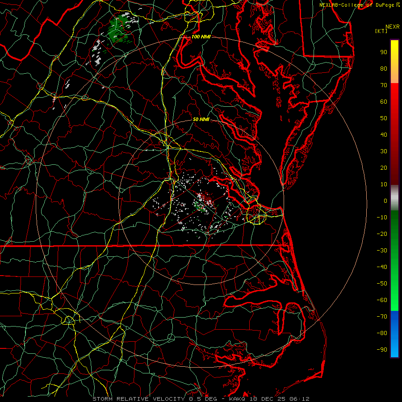Click the positive 30 knot scale value

click(384, 151)
